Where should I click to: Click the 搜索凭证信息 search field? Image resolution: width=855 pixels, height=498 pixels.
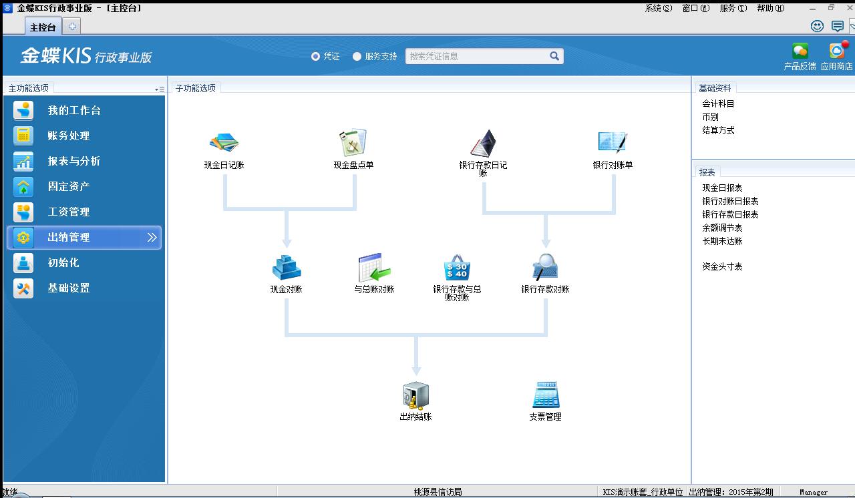click(x=478, y=57)
